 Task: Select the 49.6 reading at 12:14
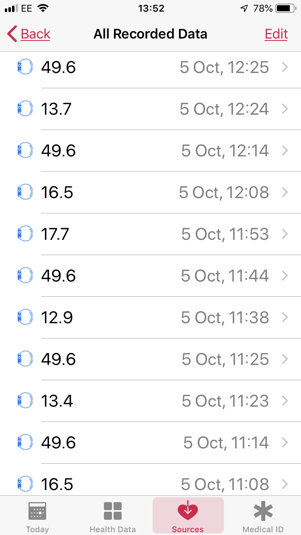click(x=59, y=150)
